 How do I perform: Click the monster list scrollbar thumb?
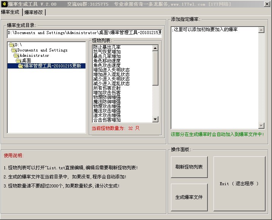pos(155,68)
